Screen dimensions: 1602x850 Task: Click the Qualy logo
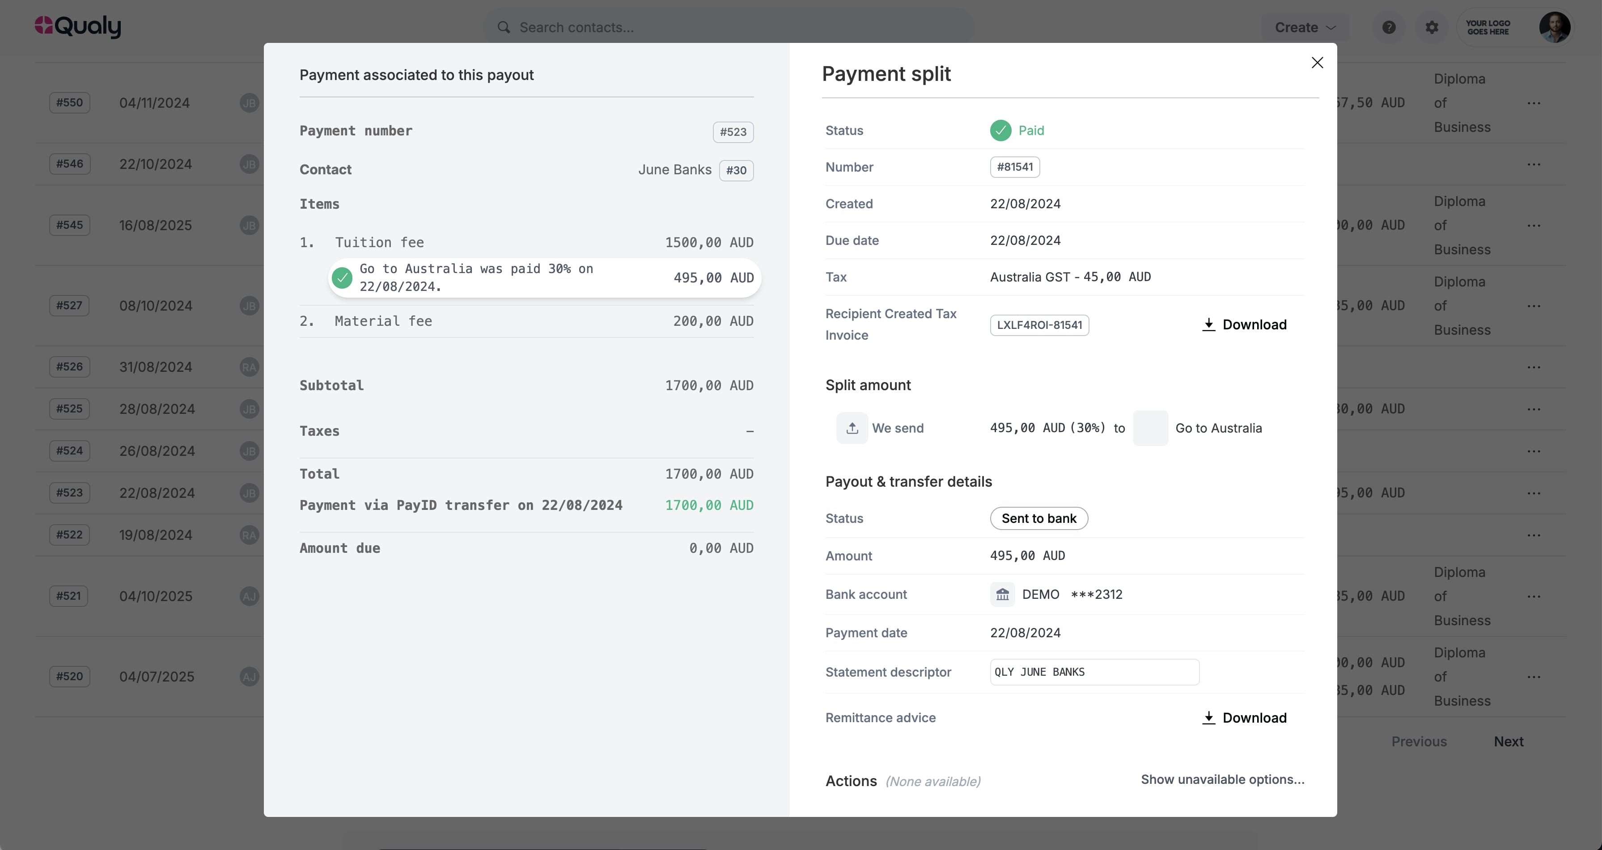click(x=78, y=26)
